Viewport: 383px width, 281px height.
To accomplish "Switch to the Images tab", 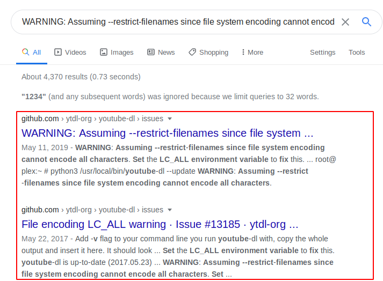I will click(x=117, y=52).
